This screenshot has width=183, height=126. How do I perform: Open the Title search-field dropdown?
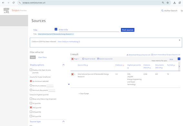56,29
